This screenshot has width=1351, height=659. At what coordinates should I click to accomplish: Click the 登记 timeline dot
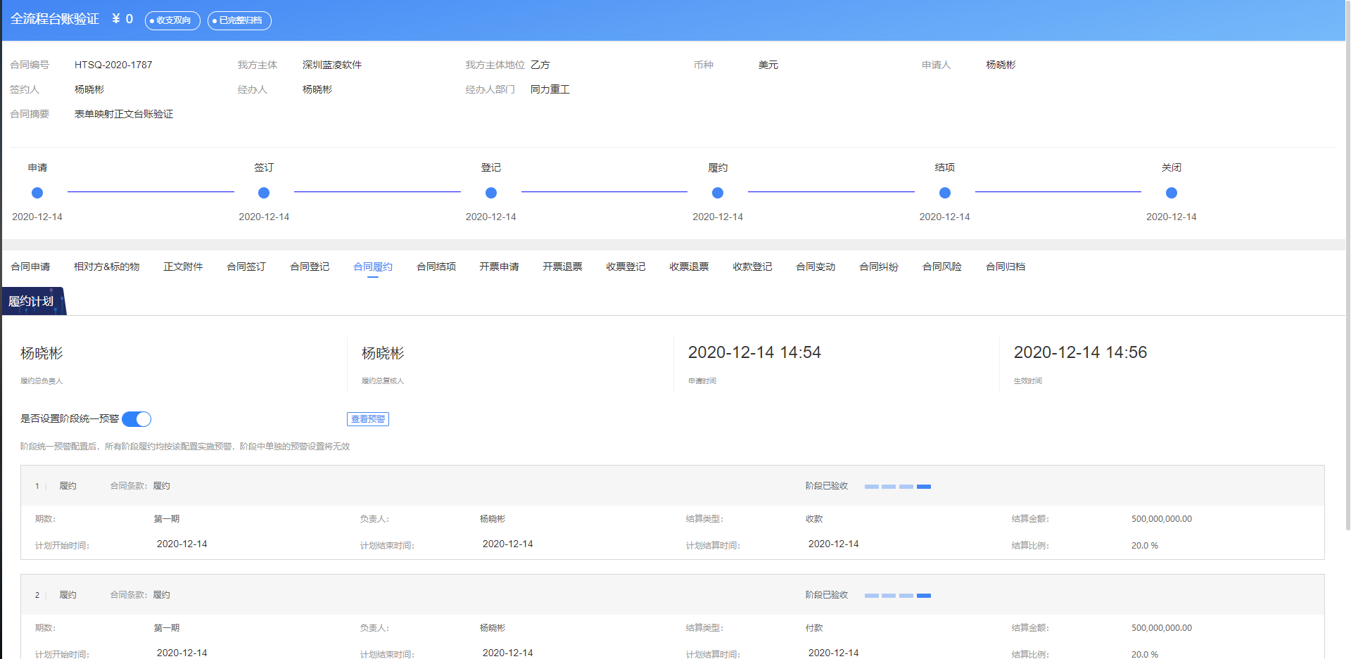point(491,193)
